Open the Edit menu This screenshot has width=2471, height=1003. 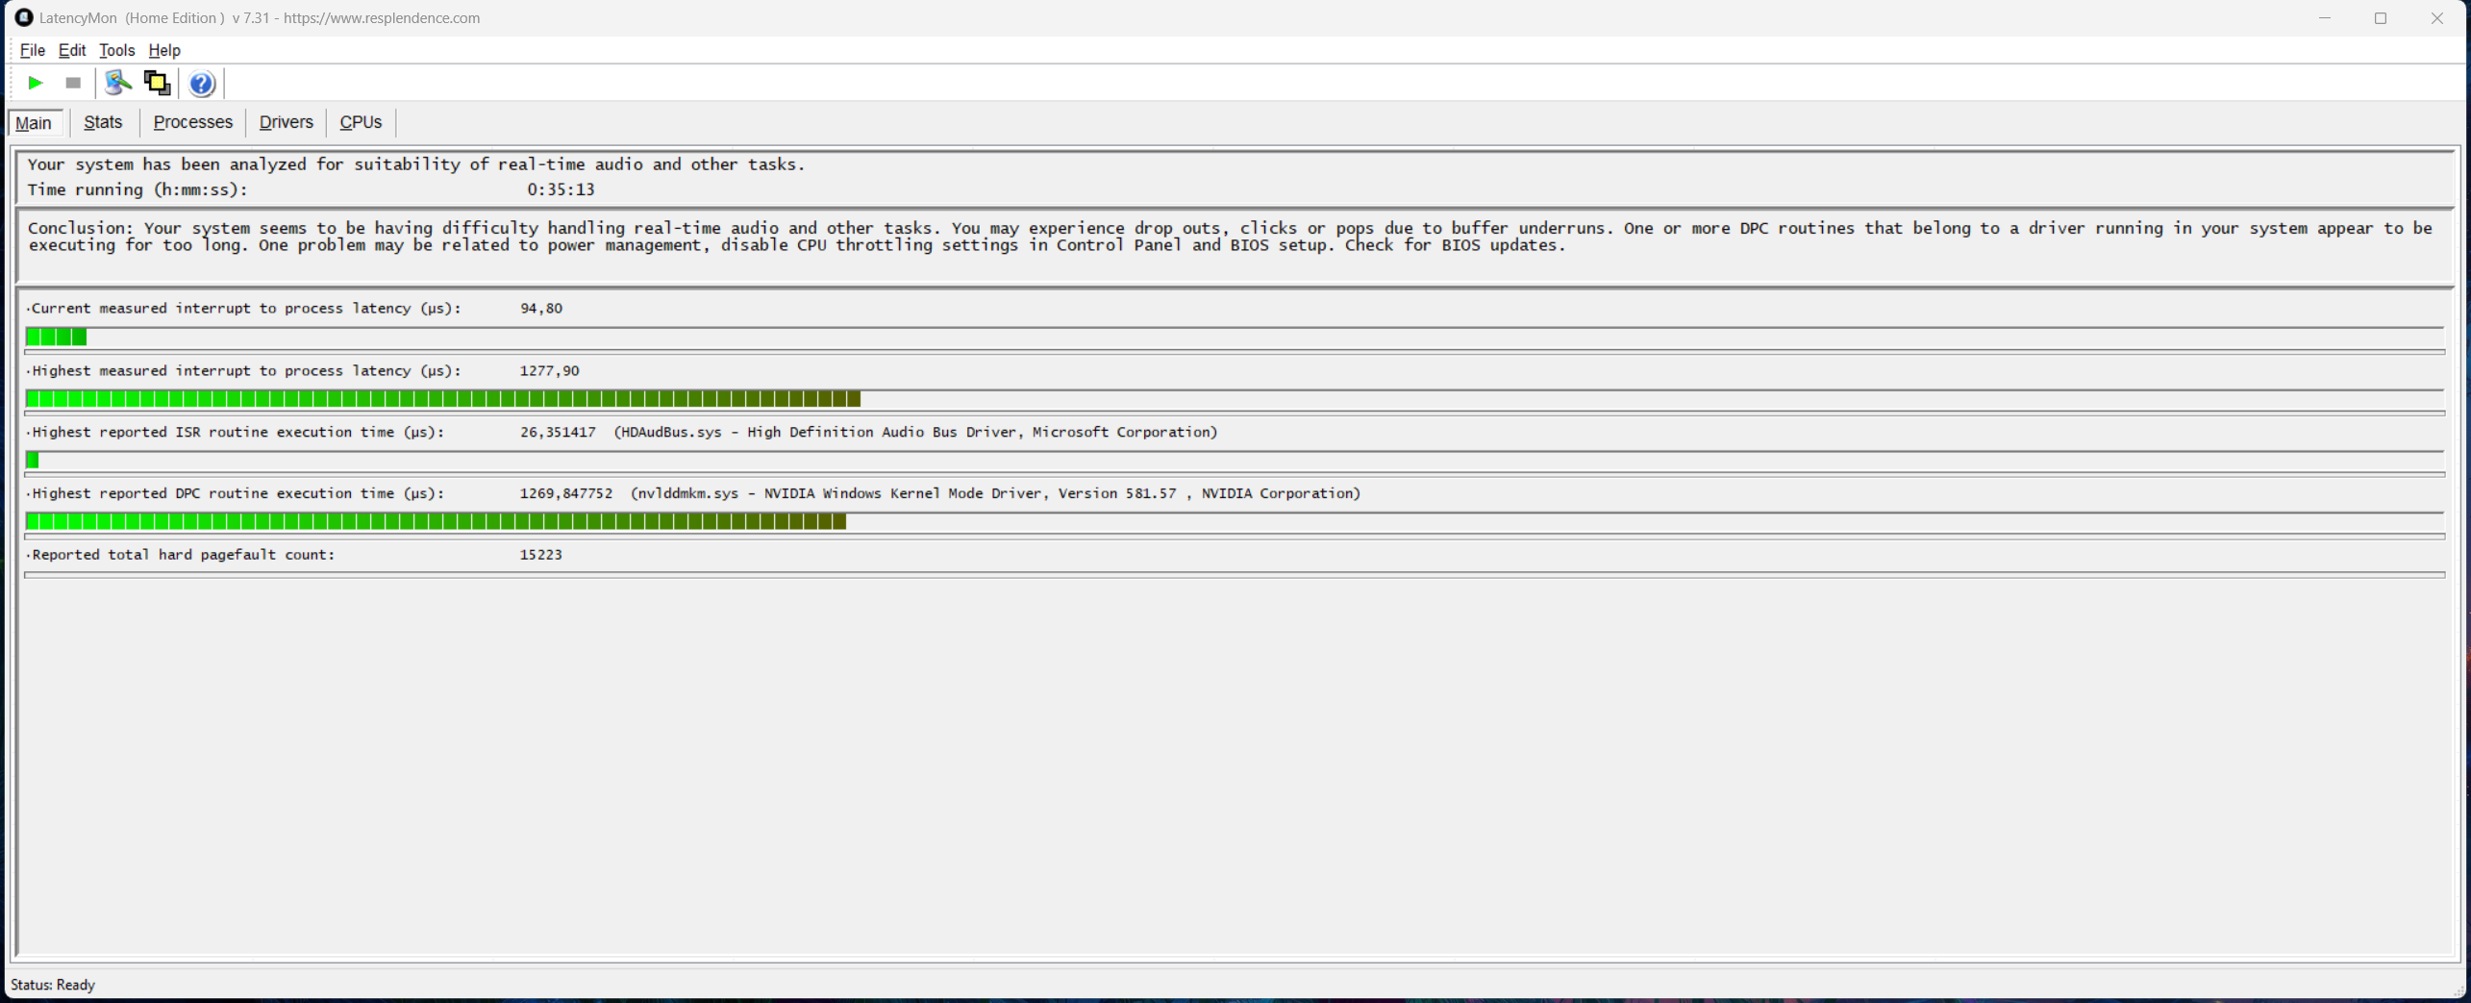(72, 50)
